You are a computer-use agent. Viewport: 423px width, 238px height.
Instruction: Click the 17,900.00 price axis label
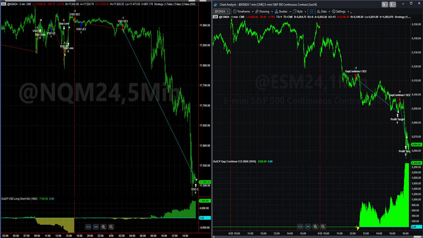(x=205, y=25)
